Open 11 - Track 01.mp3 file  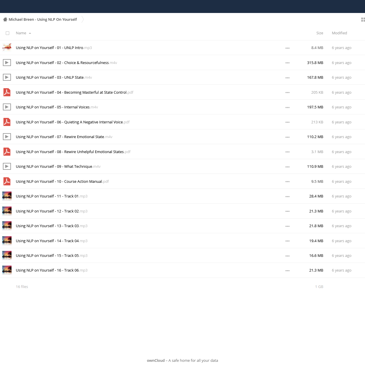[52, 196]
